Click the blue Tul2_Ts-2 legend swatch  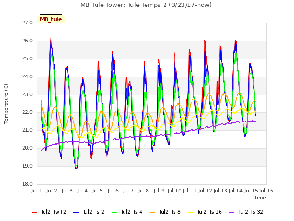[76, 213]
